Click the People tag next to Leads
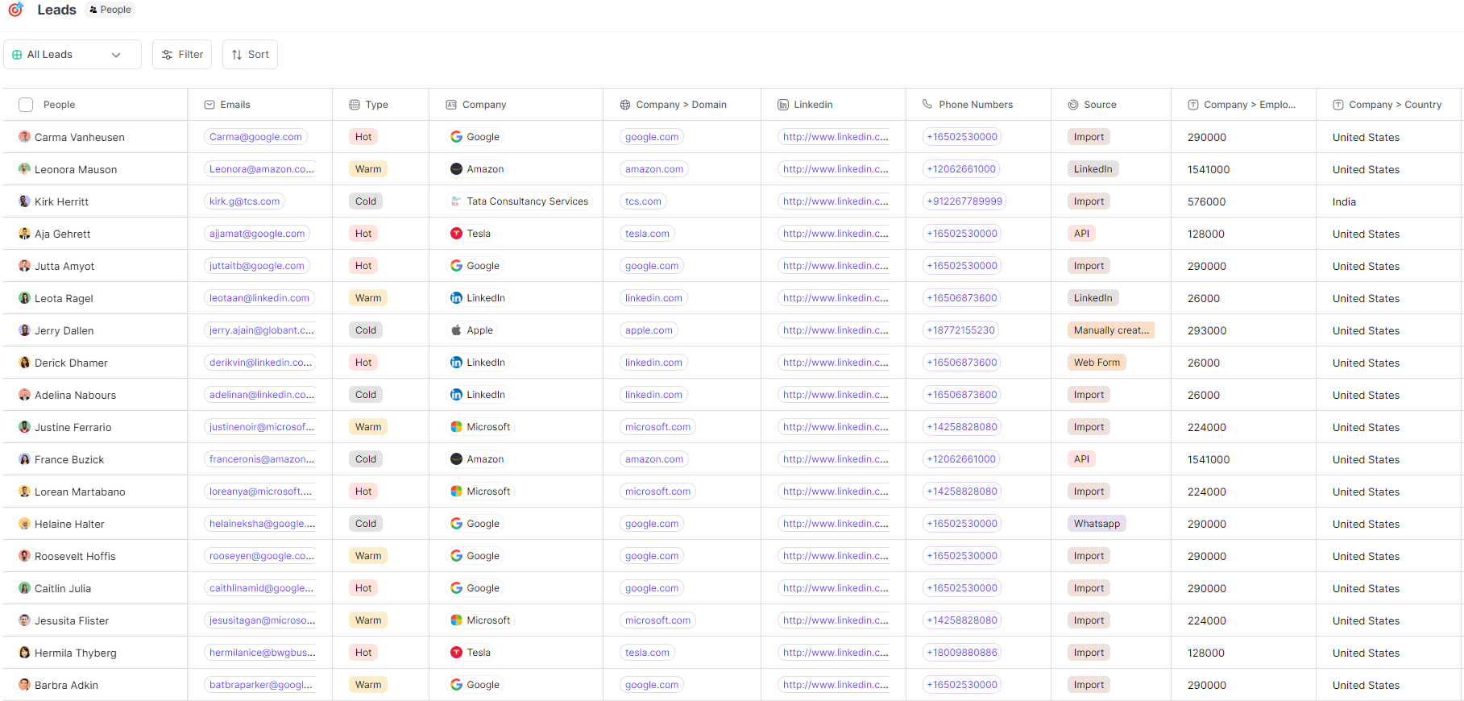Image resolution: width=1464 pixels, height=701 pixels. [x=110, y=10]
